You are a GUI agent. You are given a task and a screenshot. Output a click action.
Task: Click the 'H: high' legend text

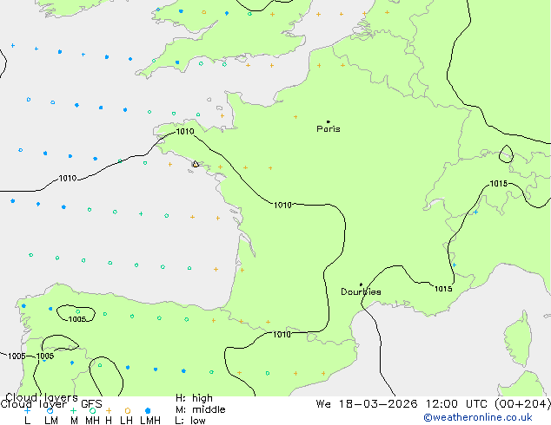[x=194, y=398]
